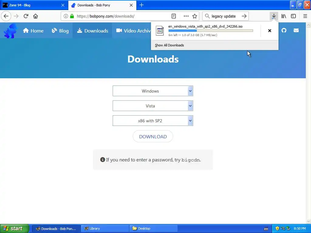Click the email envelope icon in site header
Screen dimensions: 311x233
[296, 30]
